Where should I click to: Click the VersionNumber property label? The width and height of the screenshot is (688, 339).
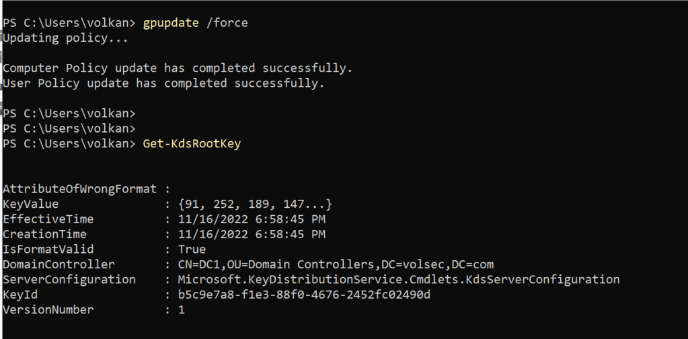(48, 309)
